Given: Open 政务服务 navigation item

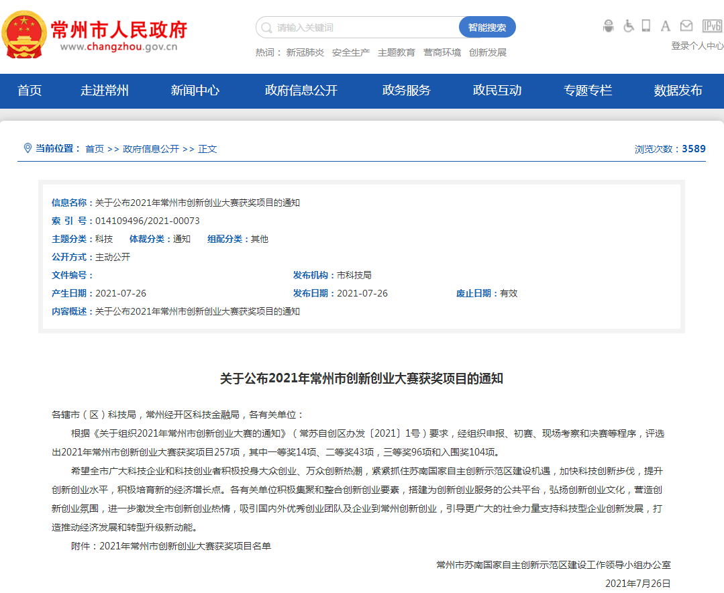Looking at the screenshot, I should point(407,91).
